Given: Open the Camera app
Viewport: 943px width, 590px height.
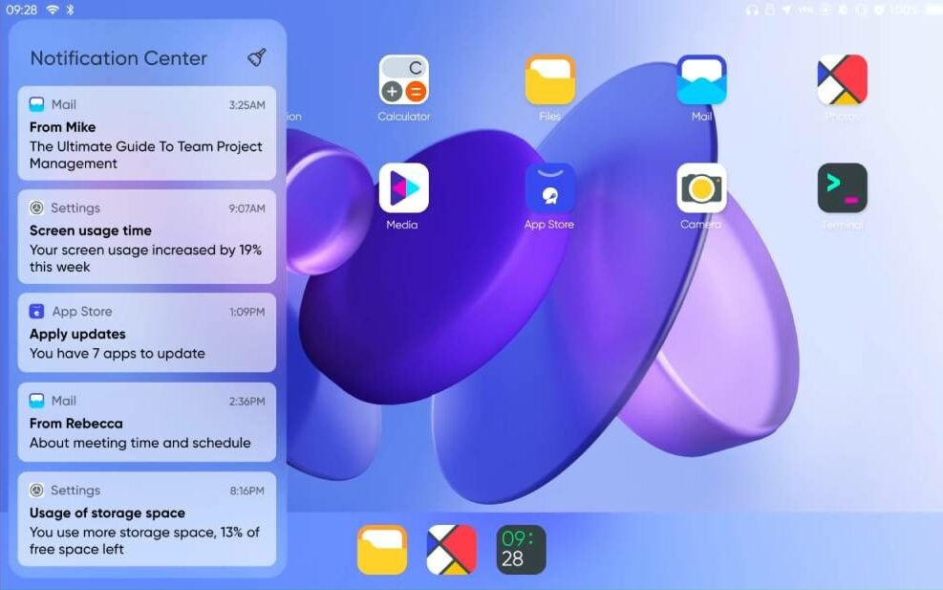Looking at the screenshot, I should click(x=701, y=188).
